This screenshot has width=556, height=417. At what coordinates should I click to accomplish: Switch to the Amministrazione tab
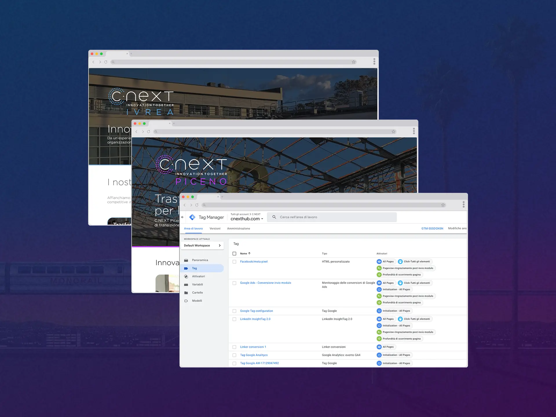tap(239, 228)
